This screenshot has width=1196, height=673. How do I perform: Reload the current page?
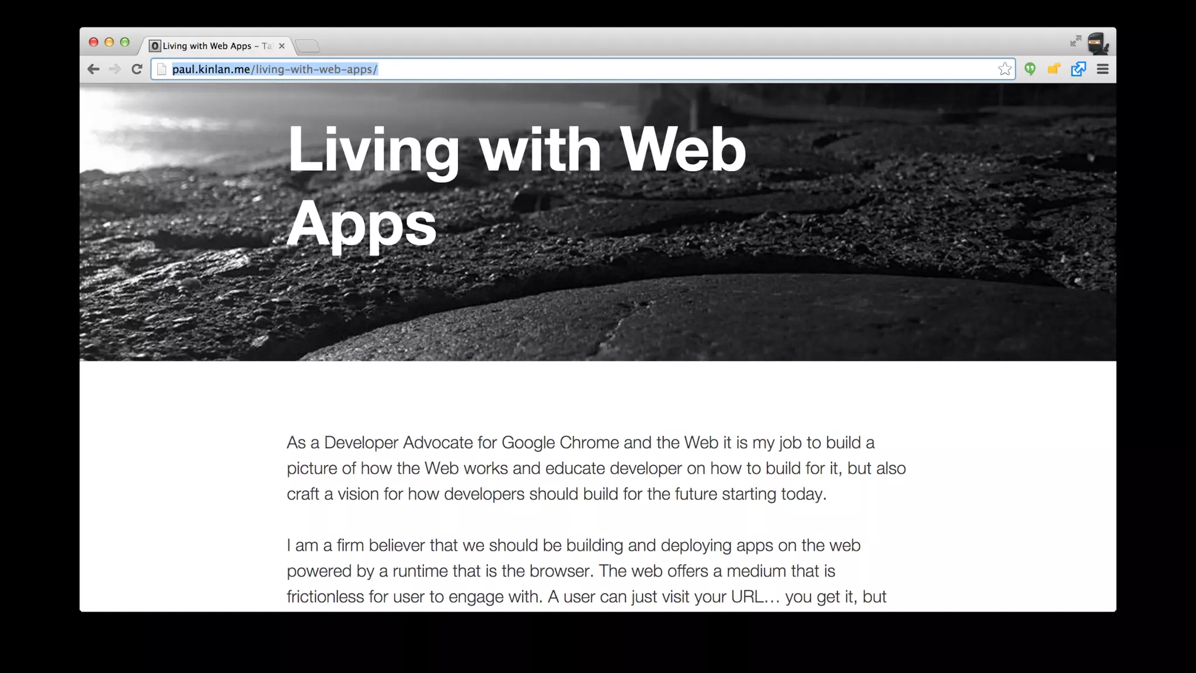[x=137, y=70]
